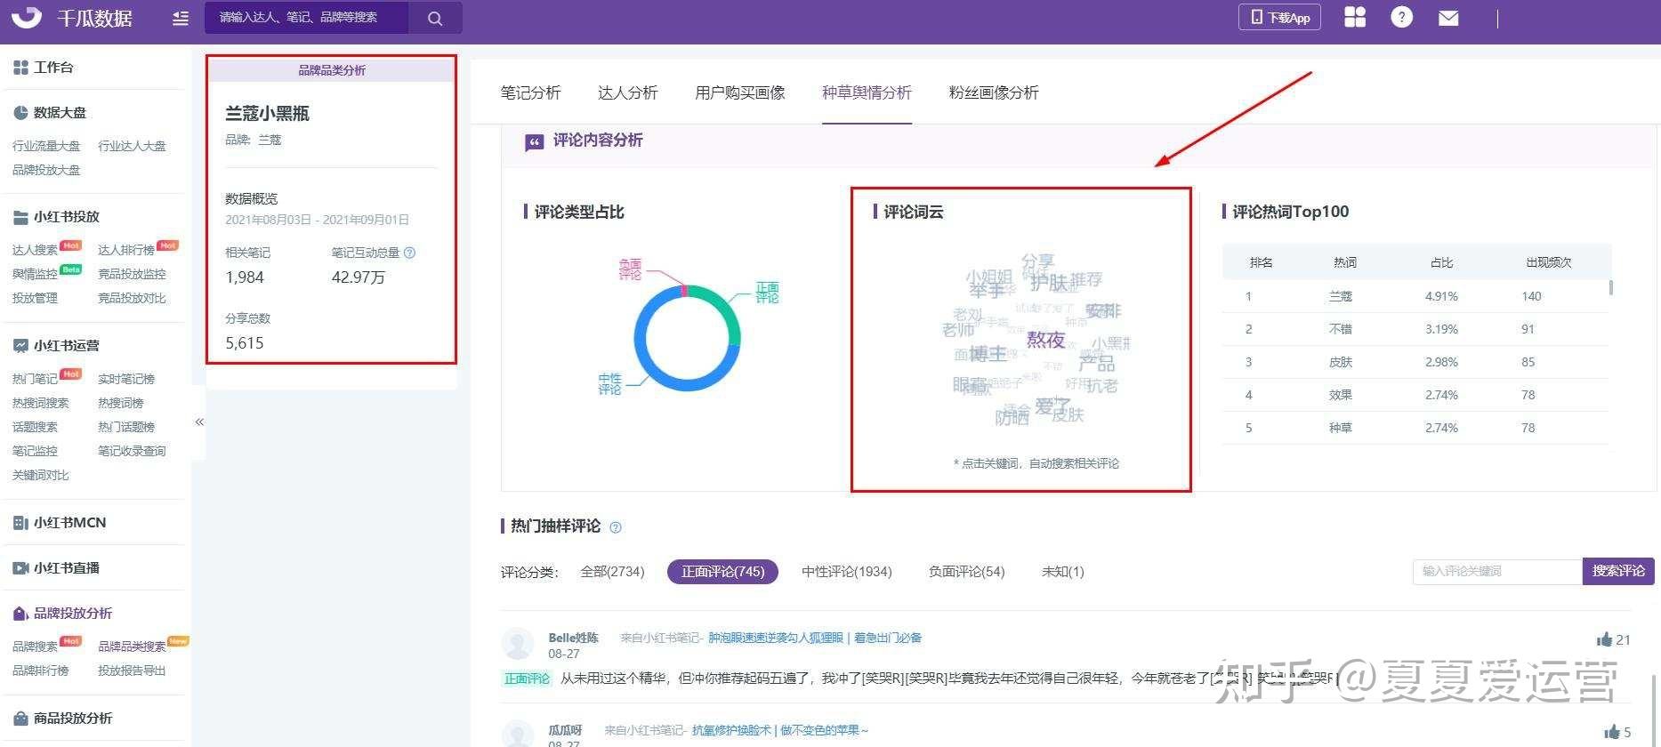Open the mail messages icon
1661x747 pixels.
[x=1448, y=18]
